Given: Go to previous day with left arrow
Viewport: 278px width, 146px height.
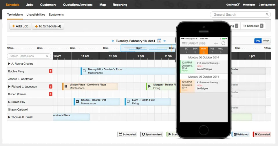Looking at the screenshot, I should click(x=113, y=41).
